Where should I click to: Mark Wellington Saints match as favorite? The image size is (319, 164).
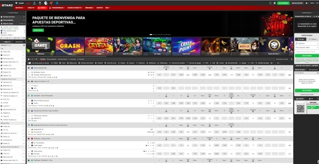(29, 72)
